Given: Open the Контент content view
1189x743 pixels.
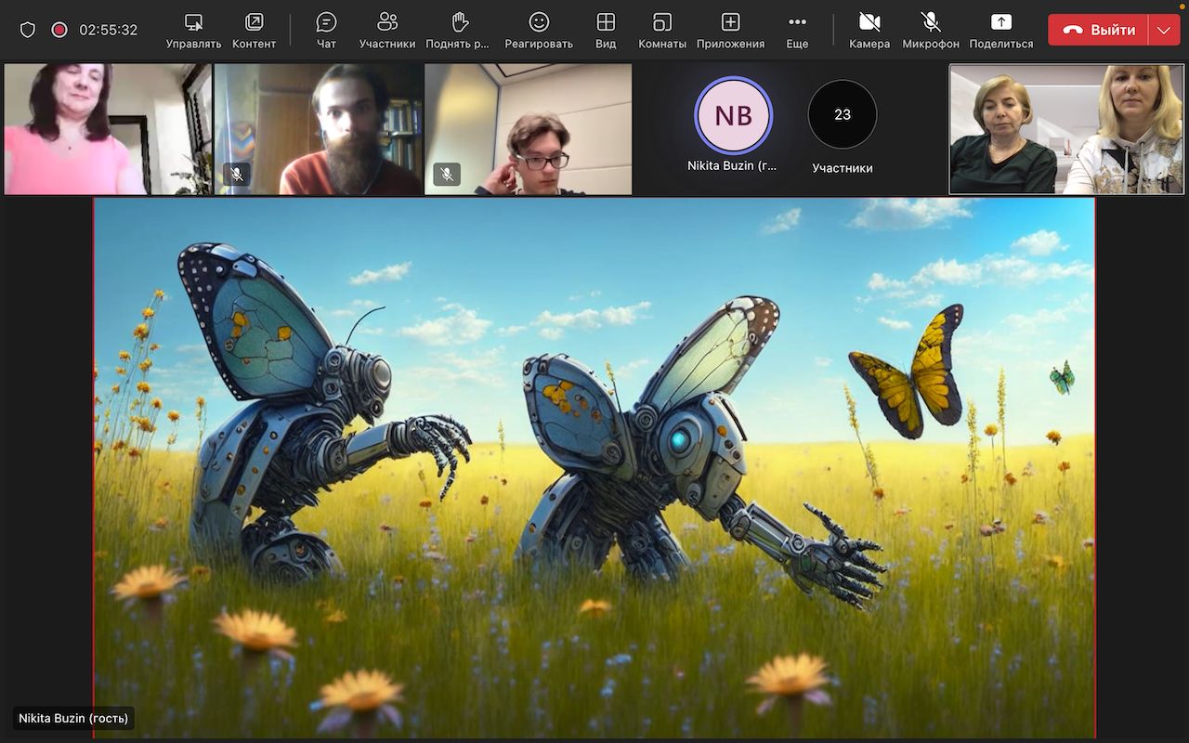Looking at the screenshot, I should 254,30.
